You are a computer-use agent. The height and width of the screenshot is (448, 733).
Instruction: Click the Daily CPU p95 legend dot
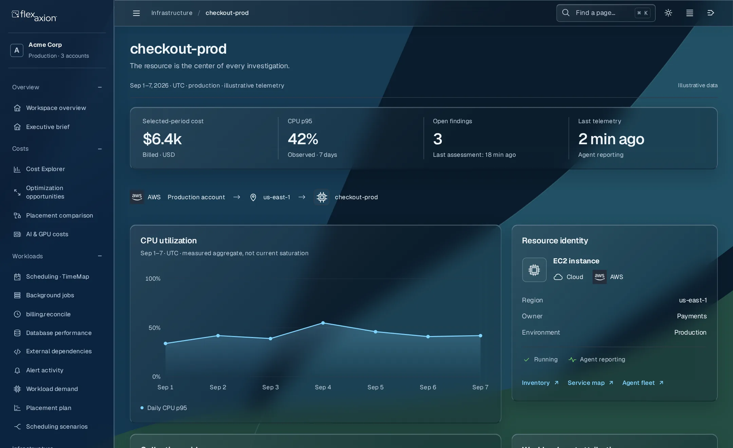[x=142, y=408]
